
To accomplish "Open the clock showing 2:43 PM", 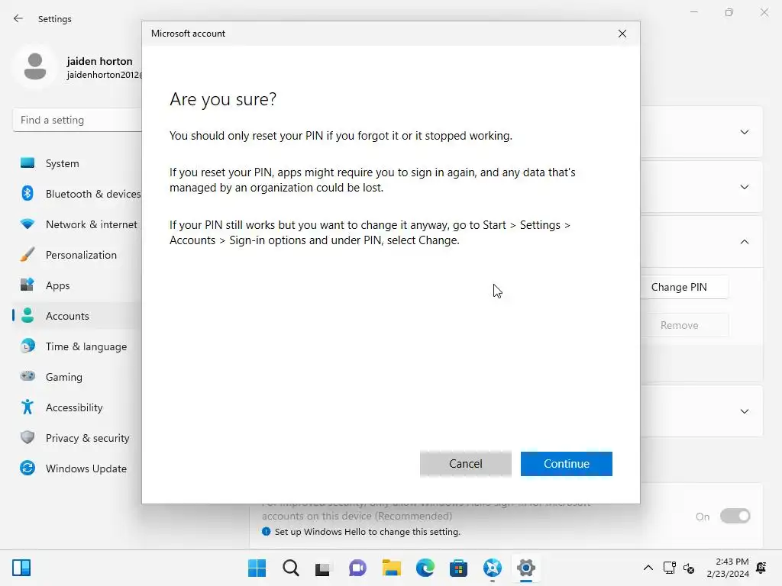I will pyautogui.click(x=728, y=568).
